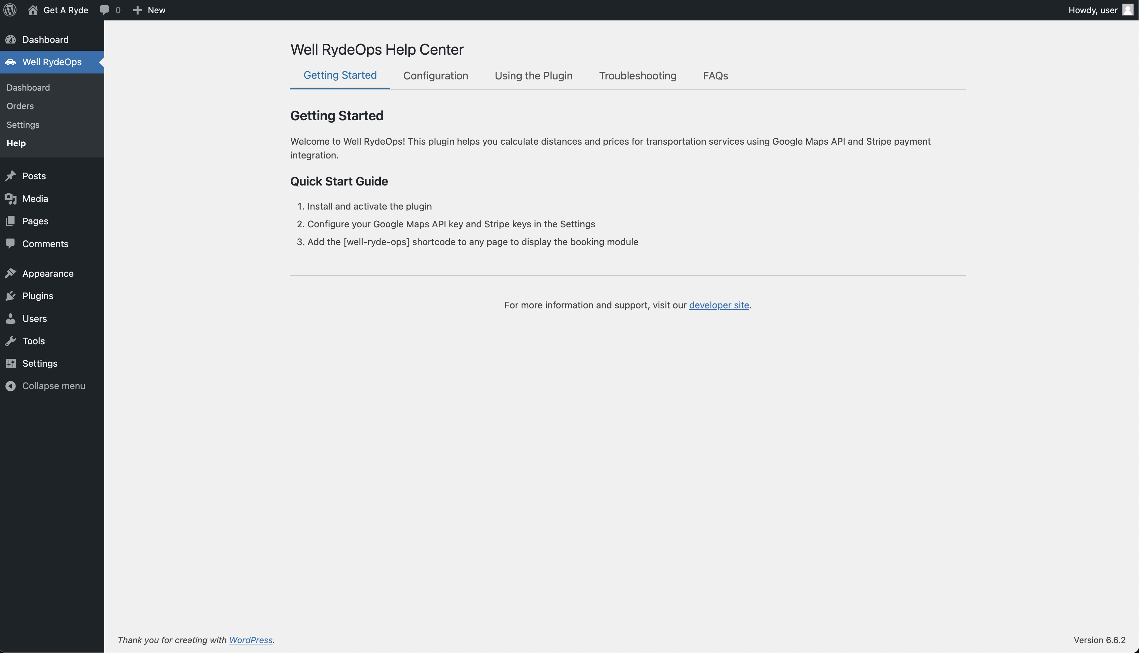Click the Collapse menu arrow icon

[11, 386]
